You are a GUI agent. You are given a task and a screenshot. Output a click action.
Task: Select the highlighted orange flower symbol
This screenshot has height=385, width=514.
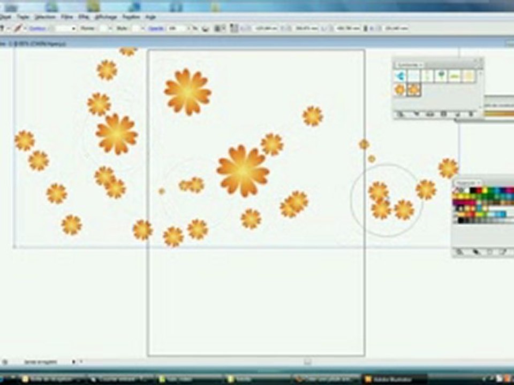click(414, 90)
